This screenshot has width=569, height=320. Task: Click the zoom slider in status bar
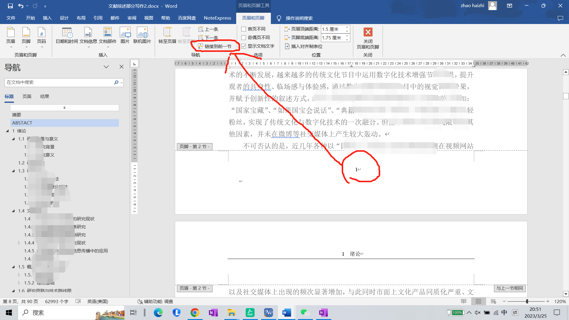(527, 301)
